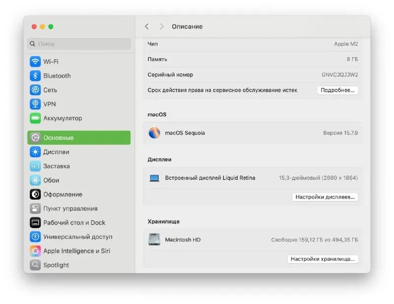Click the macOS Sequoia version row
Image resolution: width=394 pixels, height=304 pixels.
[253, 133]
